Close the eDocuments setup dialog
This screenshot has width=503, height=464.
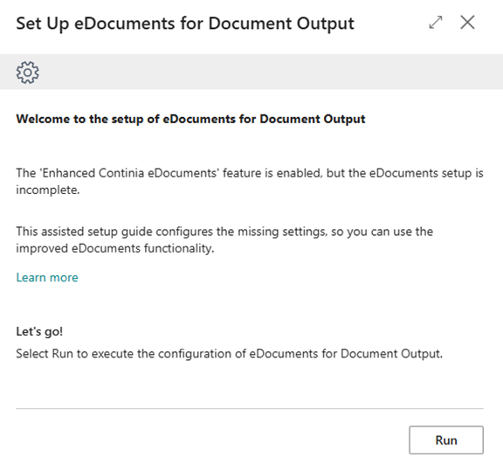pyautogui.click(x=467, y=23)
